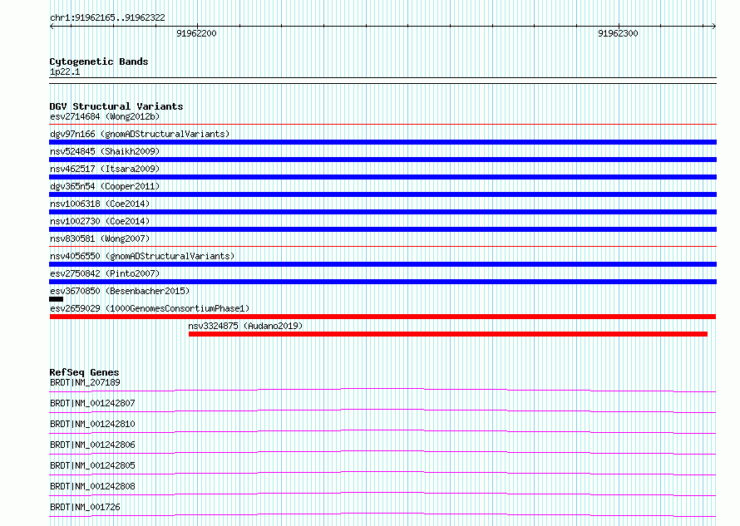Open transcript BRDT|NM_207189 label
The height and width of the screenshot is (526, 740).
pos(85,382)
